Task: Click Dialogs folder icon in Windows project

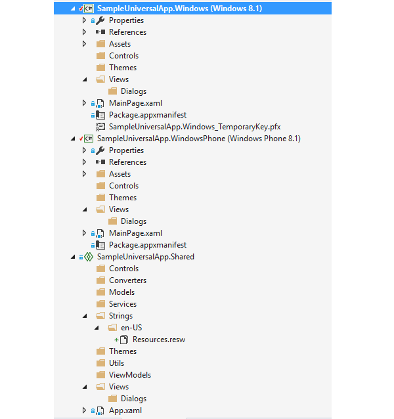Action: click(112, 91)
